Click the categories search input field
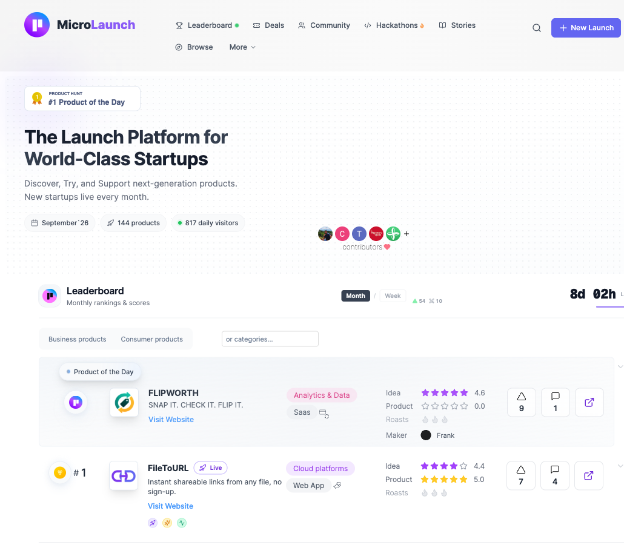The image size is (624, 545). point(270,339)
